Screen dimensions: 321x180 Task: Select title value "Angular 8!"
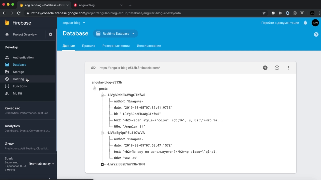[134, 126]
